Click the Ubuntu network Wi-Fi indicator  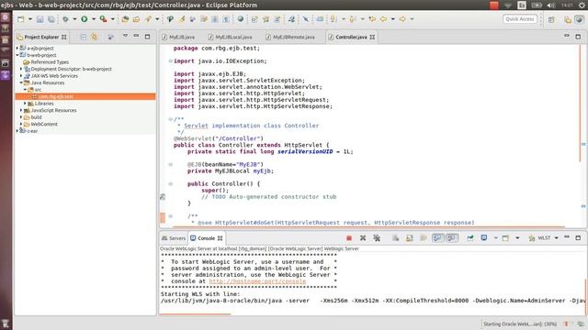(508, 5)
